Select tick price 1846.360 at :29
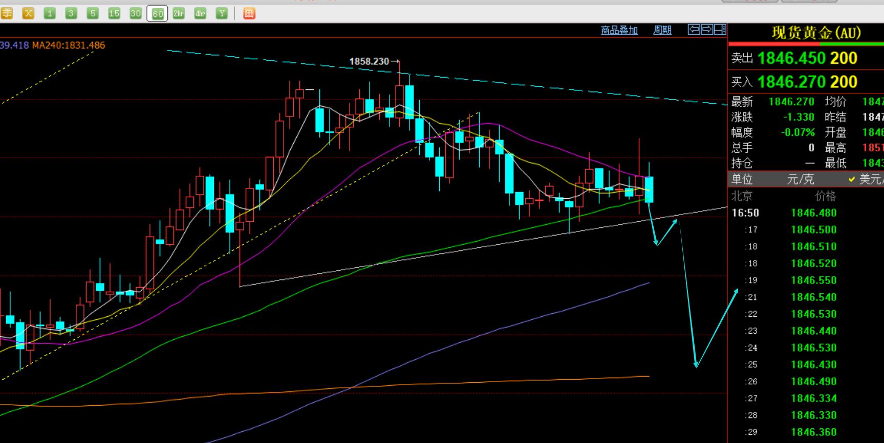 [813, 432]
